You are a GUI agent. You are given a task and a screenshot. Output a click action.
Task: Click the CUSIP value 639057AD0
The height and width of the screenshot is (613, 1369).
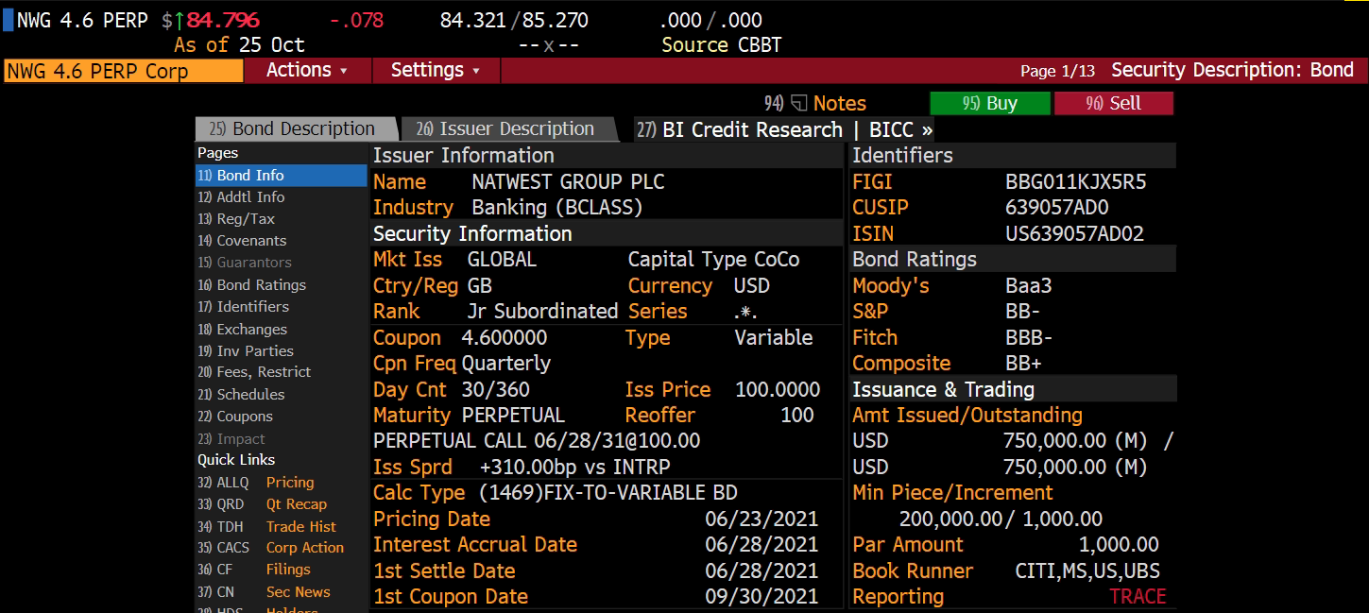1057,208
